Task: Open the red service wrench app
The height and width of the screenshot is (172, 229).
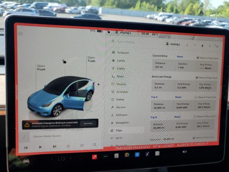Action: [x=94, y=157]
